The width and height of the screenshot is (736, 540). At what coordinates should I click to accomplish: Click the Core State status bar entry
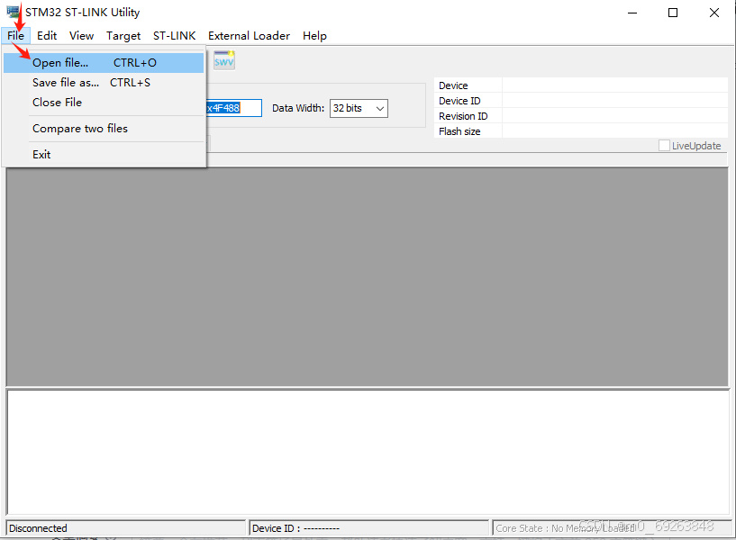coord(611,528)
